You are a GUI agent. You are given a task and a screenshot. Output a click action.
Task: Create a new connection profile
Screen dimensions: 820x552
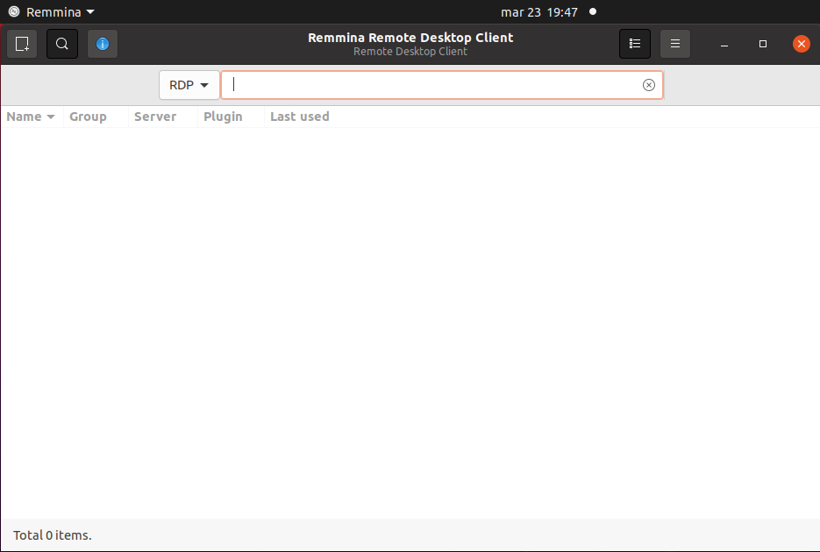coord(22,44)
